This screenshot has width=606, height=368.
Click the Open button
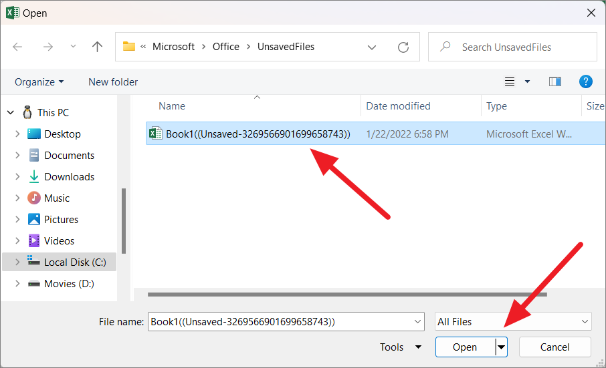coord(465,347)
